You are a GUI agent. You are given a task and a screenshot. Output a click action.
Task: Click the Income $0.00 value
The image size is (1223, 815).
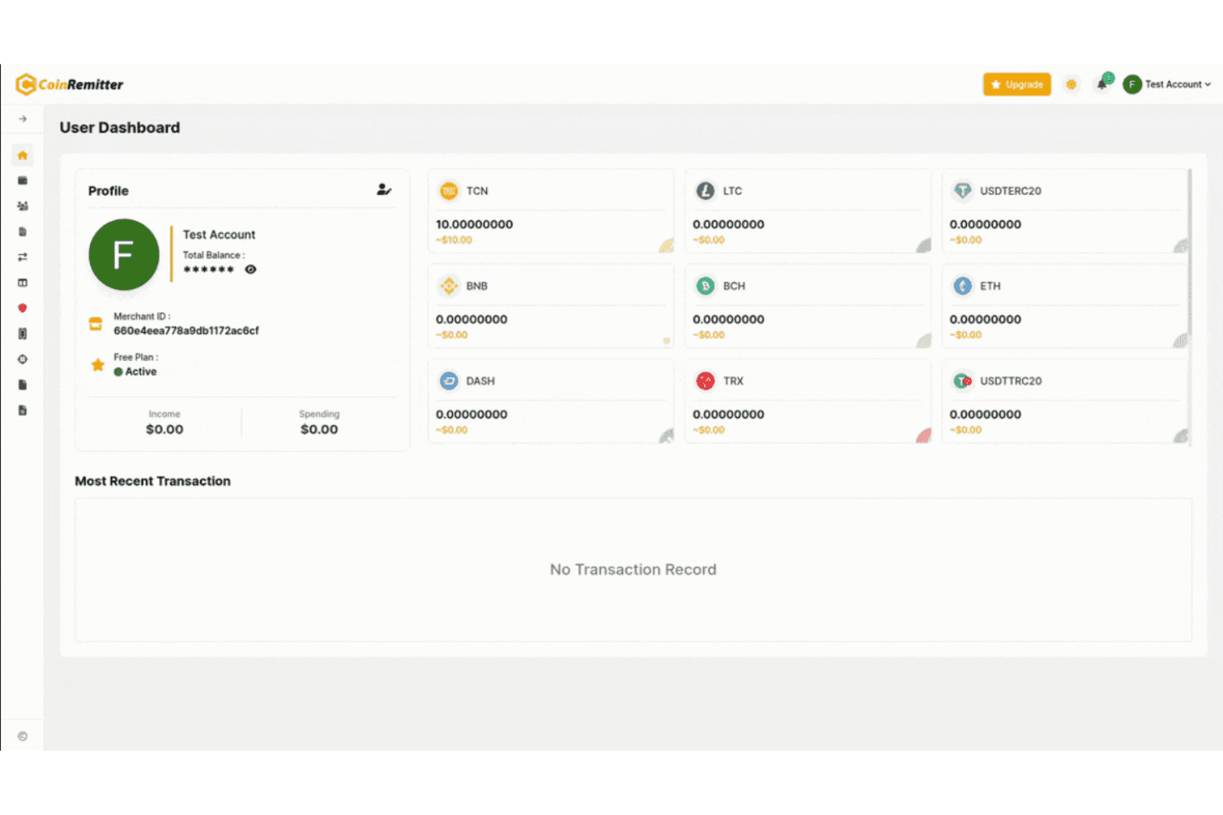(x=164, y=429)
